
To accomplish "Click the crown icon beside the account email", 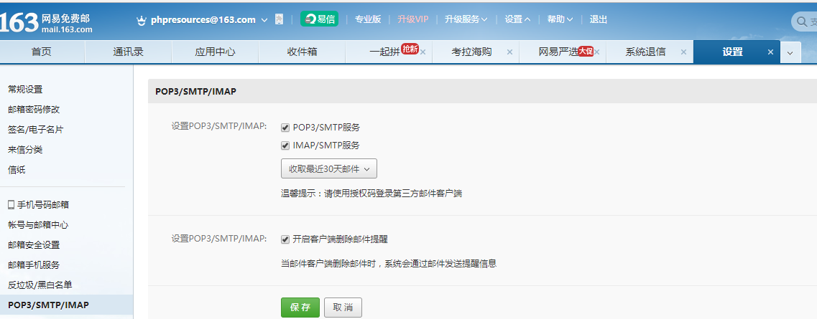I will pos(142,20).
